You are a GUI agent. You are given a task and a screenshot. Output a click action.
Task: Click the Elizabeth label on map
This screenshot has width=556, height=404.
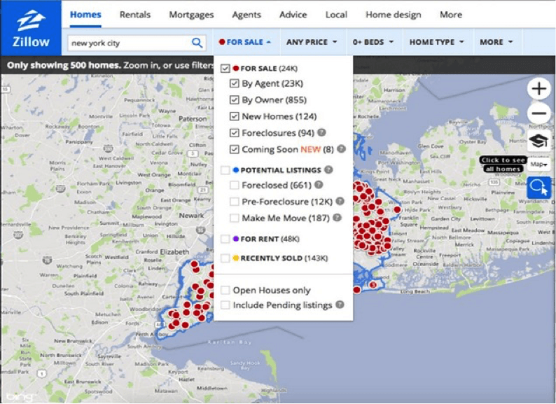pos(174,251)
